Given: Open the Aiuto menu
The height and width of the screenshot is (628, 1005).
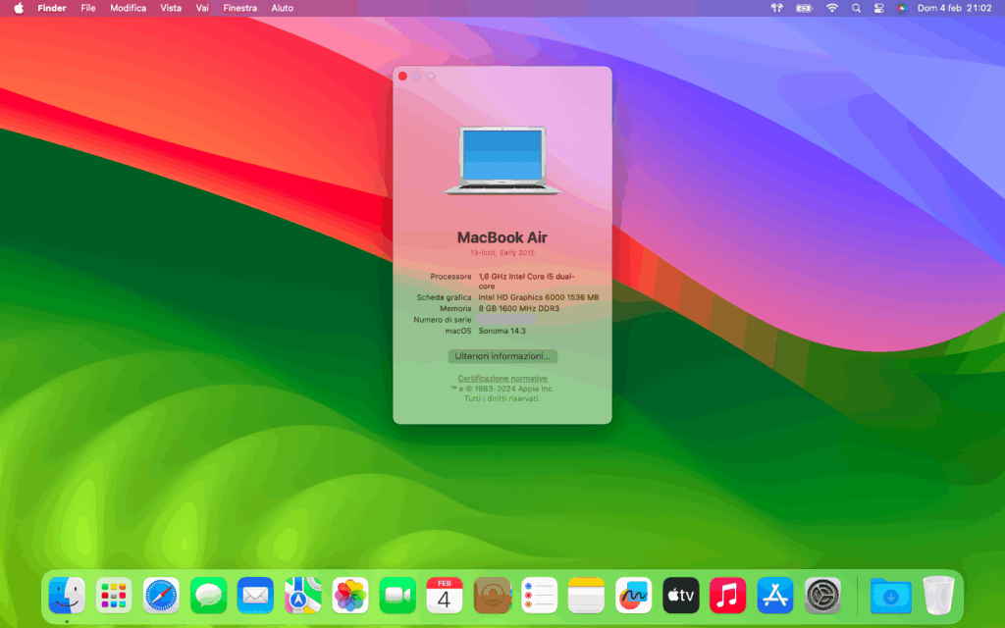Looking at the screenshot, I should pos(282,8).
